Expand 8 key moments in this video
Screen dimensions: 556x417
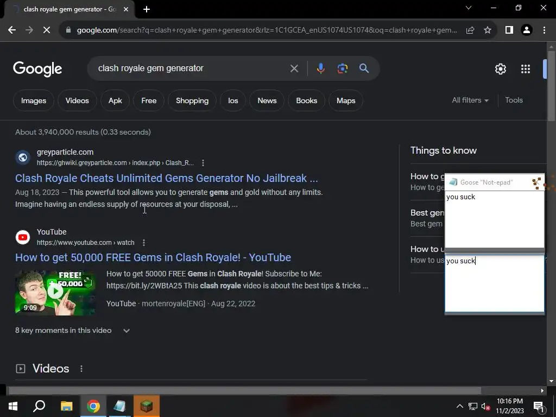73,331
